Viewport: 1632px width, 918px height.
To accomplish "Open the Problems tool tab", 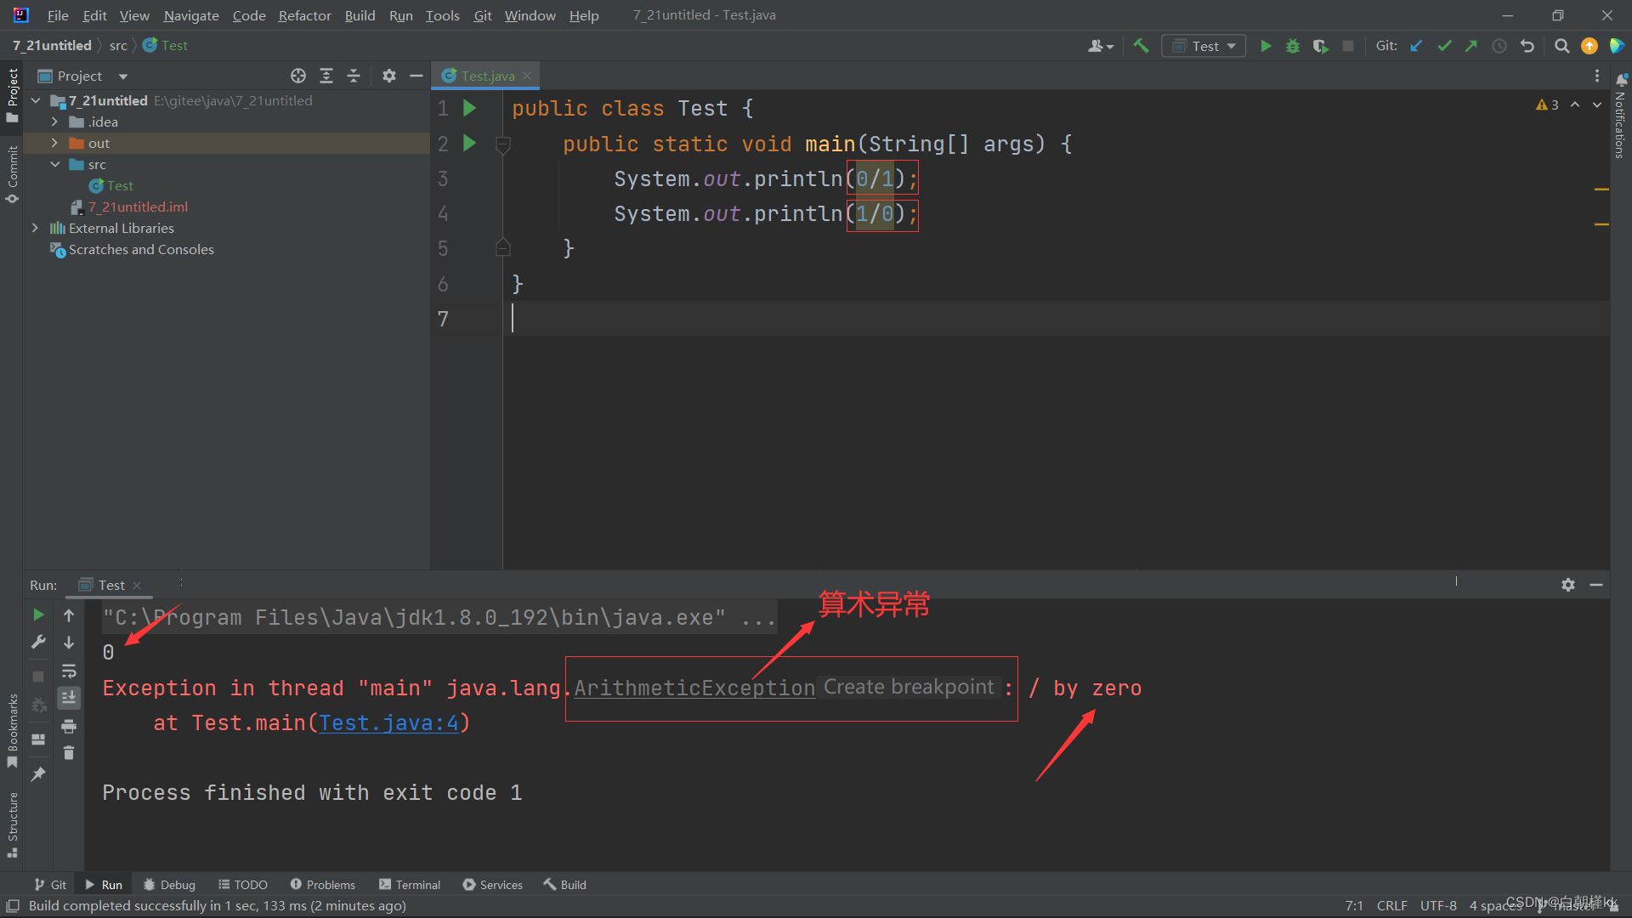I will tap(323, 885).
